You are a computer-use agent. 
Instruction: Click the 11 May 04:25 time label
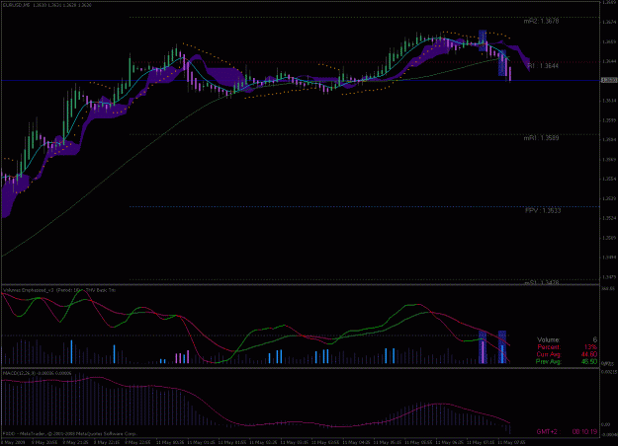[356, 442]
